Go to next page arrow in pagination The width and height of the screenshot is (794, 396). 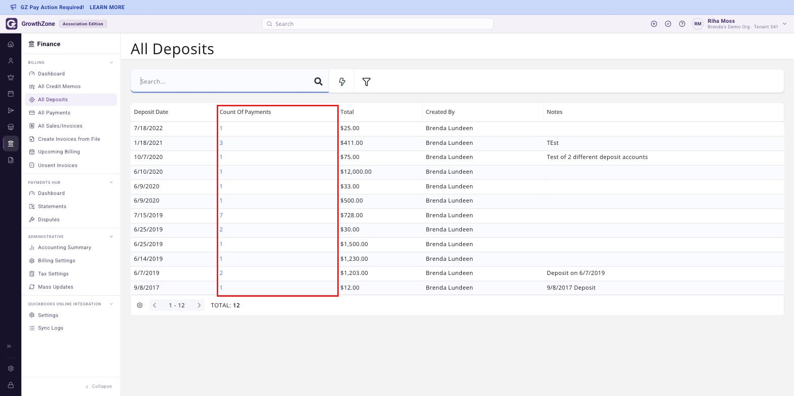tap(199, 305)
